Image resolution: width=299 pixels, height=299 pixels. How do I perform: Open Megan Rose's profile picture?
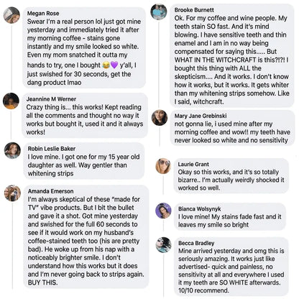point(11,15)
